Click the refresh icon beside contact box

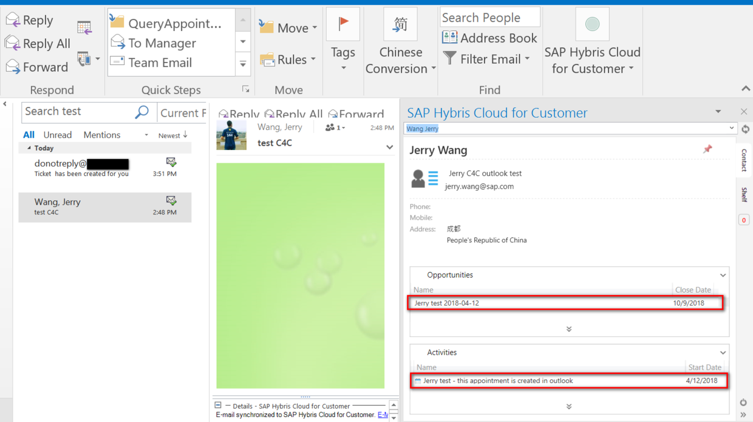745,129
